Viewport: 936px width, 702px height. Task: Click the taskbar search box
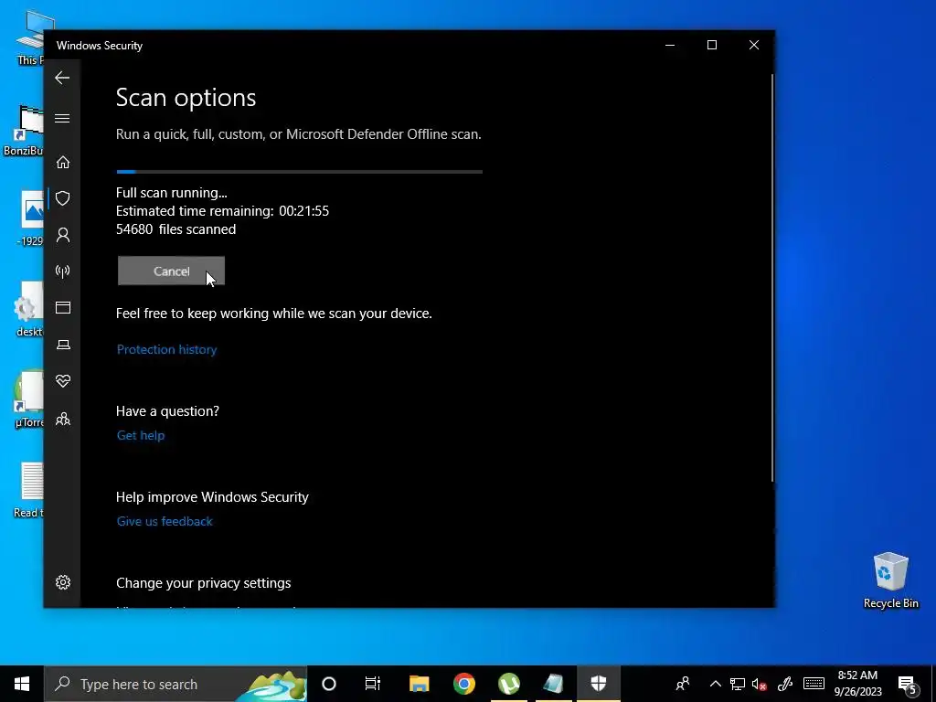coord(175,684)
